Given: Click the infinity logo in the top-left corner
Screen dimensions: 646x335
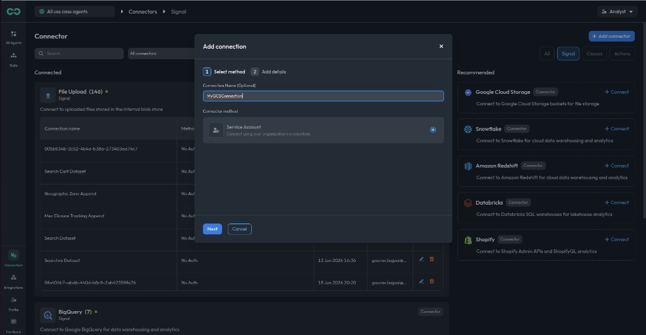Looking at the screenshot, I should coord(13,11).
